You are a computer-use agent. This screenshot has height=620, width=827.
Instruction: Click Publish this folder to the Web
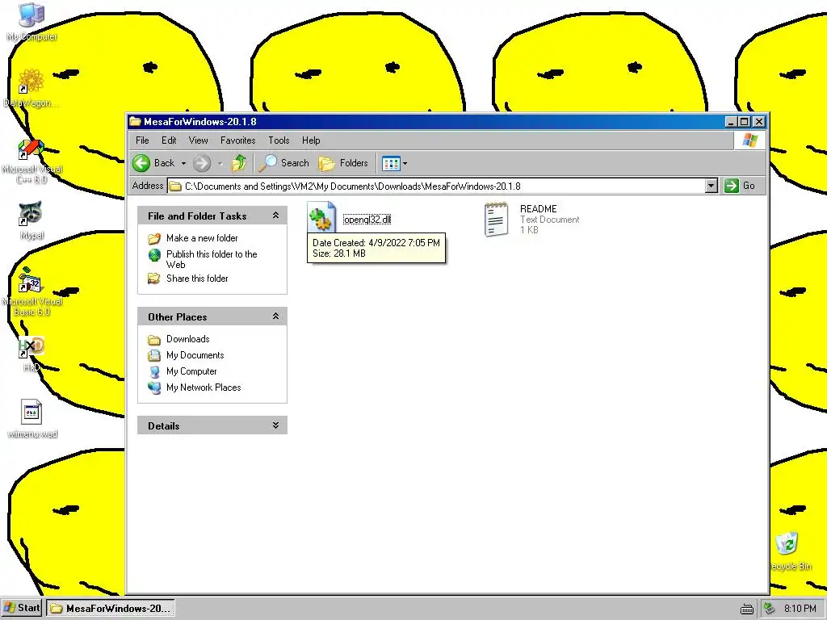coord(212,259)
